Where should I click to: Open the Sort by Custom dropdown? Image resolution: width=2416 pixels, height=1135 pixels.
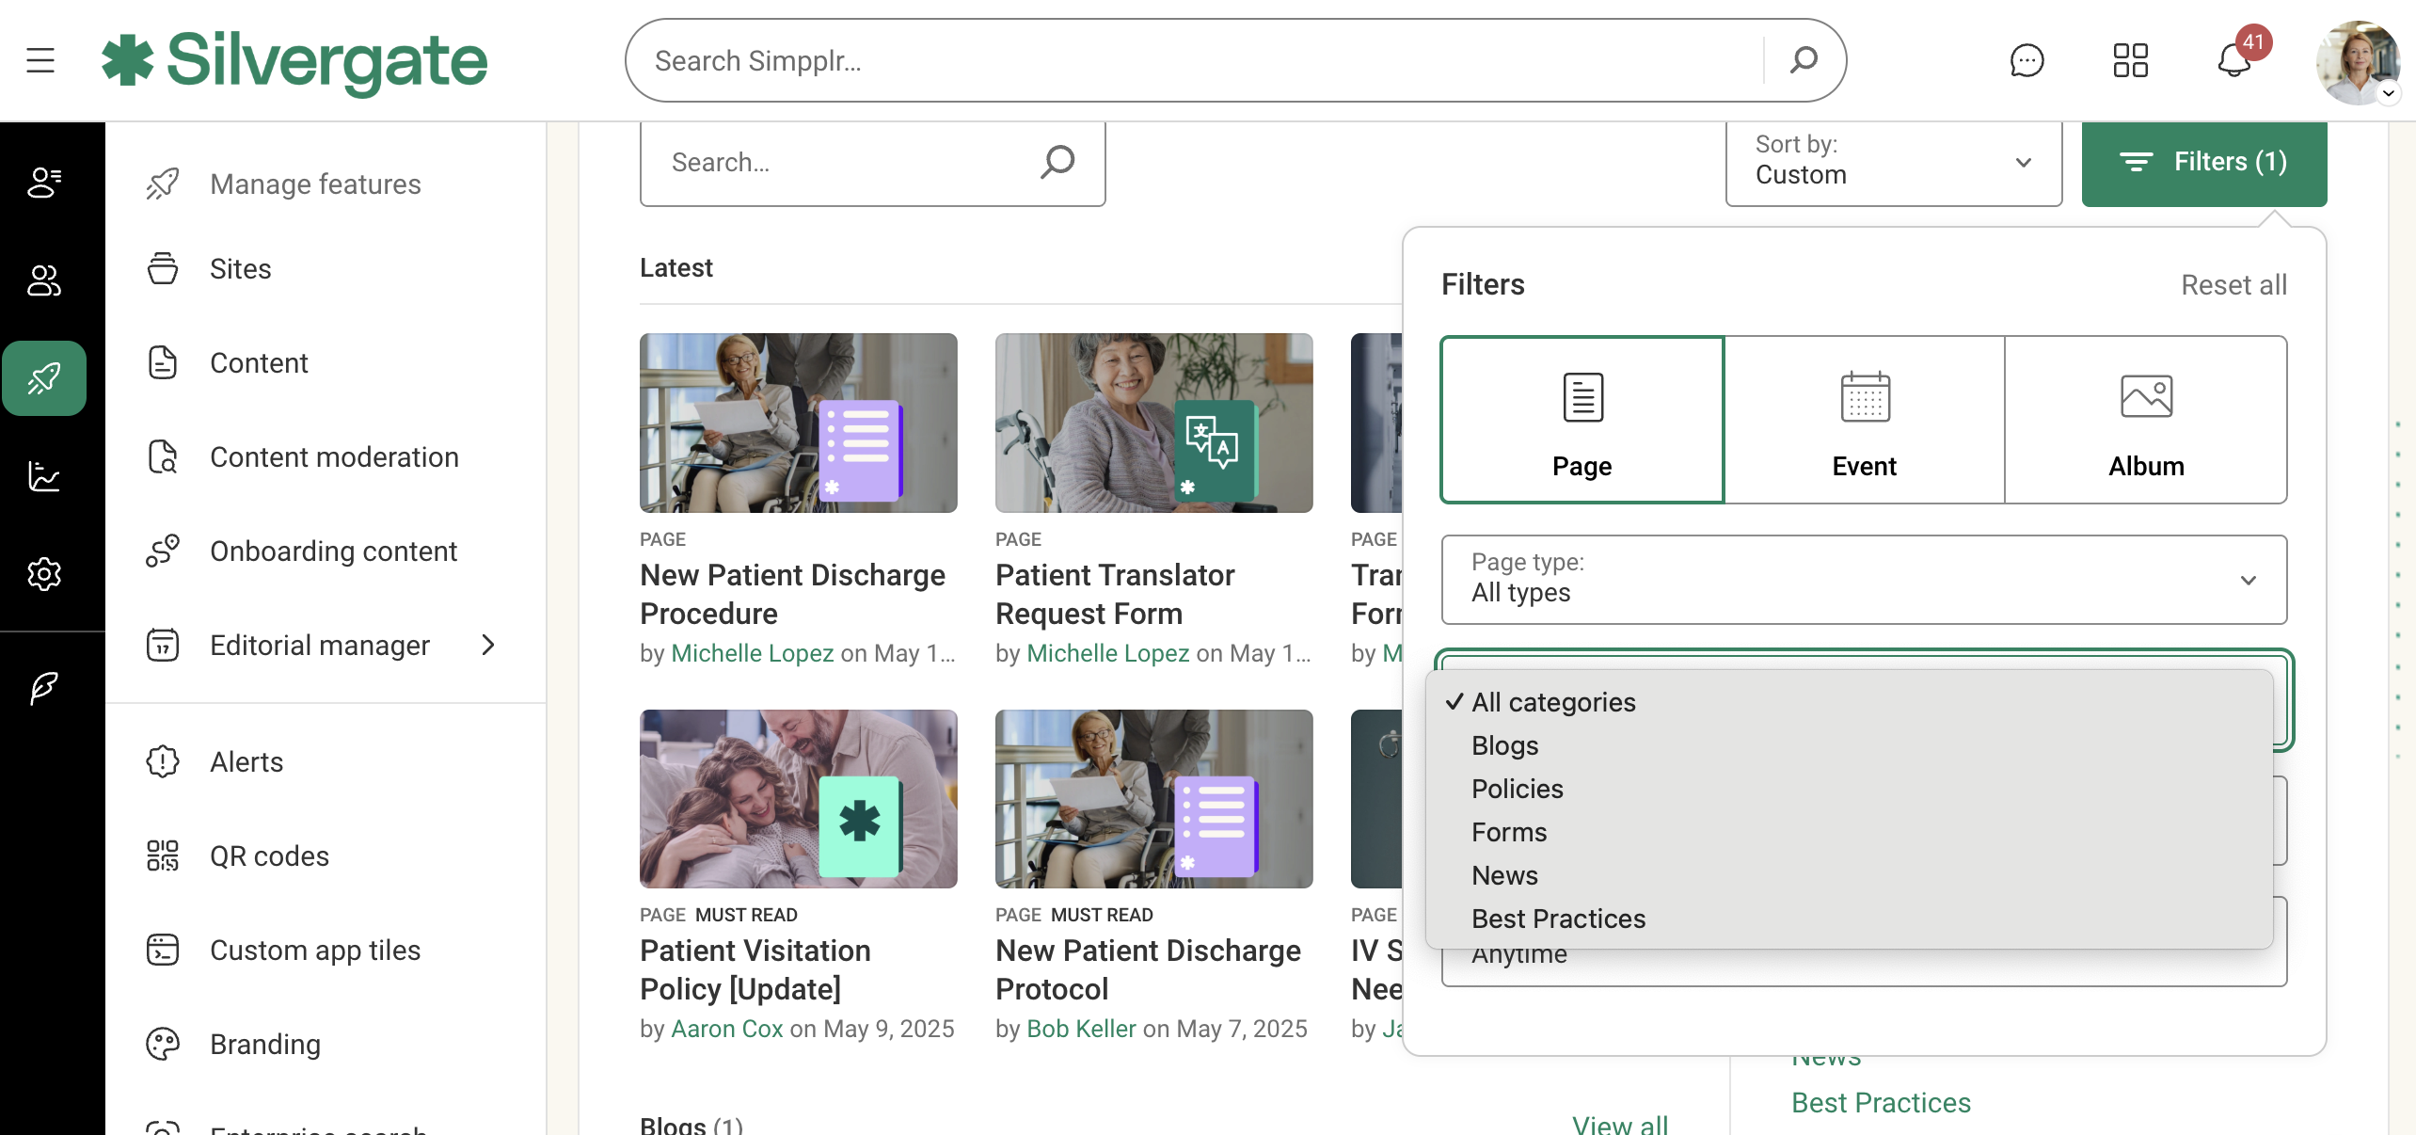(1893, 162)
